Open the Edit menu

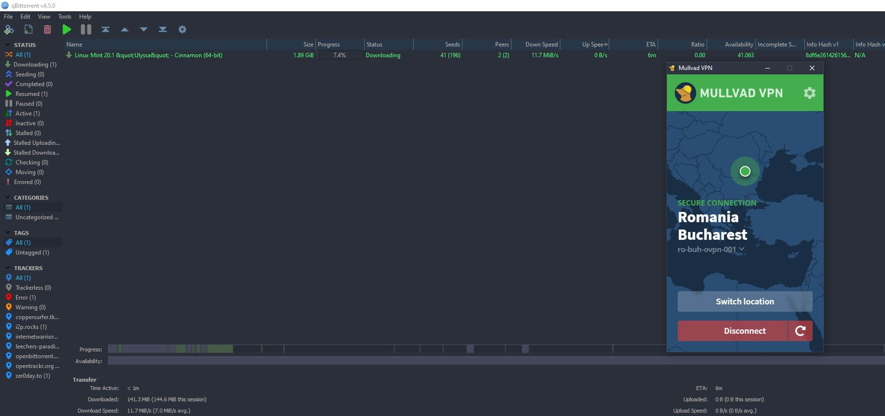pyautogui.click(x=25, y=17)
